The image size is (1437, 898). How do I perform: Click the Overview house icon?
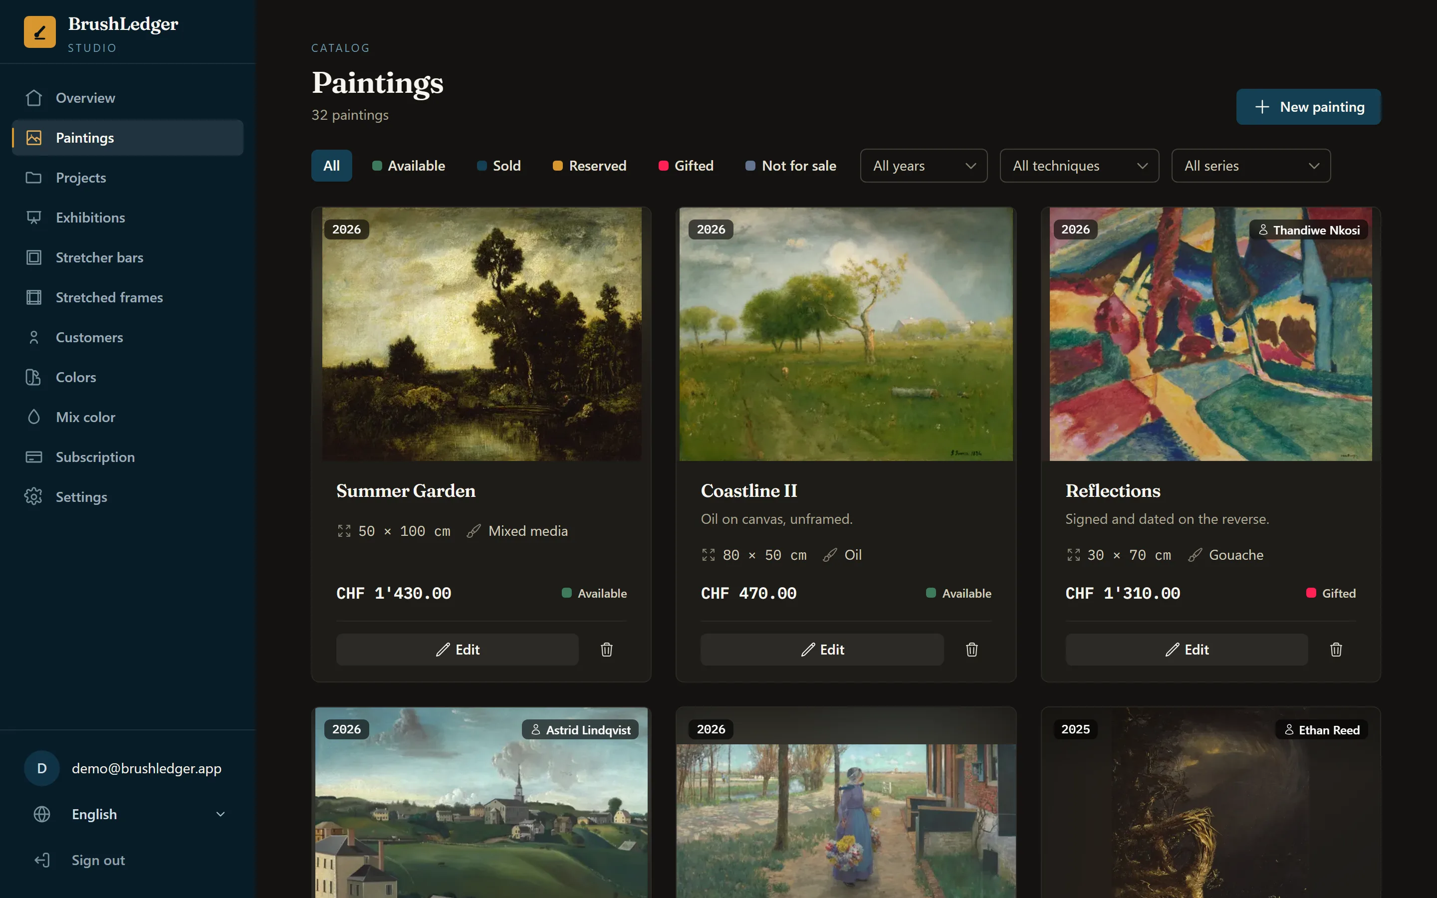[x=34, y=98]
